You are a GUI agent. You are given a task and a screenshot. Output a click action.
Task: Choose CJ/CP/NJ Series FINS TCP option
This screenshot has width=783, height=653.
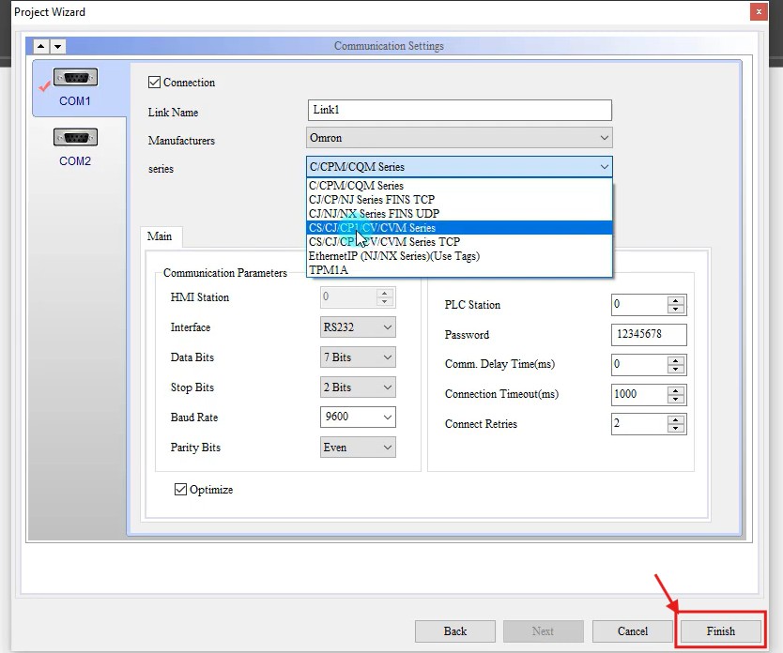(x=459, y=200)
